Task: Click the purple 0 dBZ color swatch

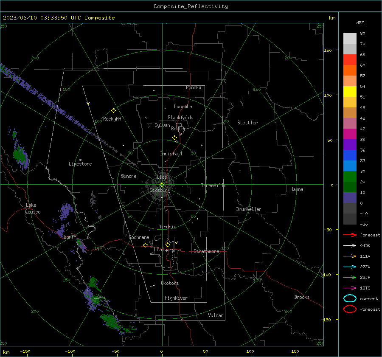Action: [350, 198]
